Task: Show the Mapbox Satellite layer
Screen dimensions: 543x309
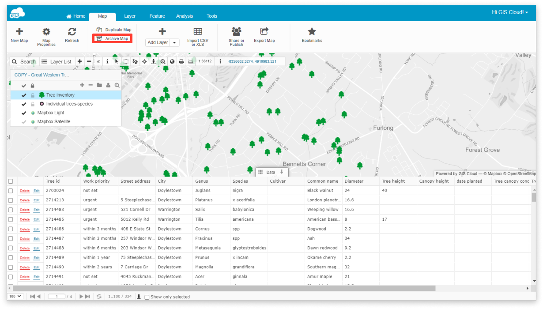Action: pyautogui.click(x=24, y=121)
